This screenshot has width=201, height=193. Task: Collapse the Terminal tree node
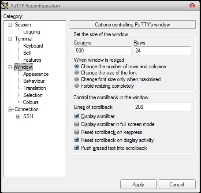[x=10, y=39]
